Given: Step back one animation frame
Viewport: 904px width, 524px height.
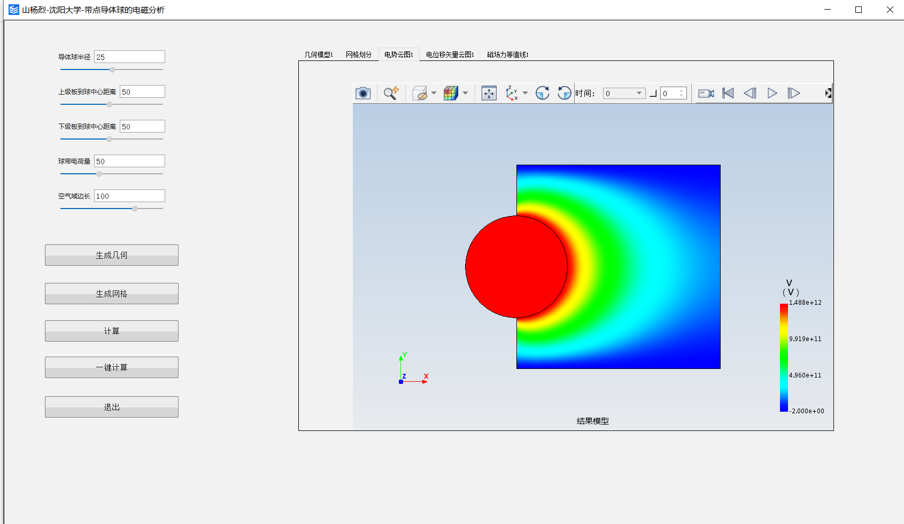Looking at the screenshot, I should [750, 93].
